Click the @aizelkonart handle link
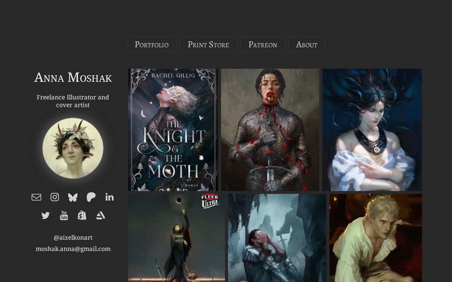 73,237
